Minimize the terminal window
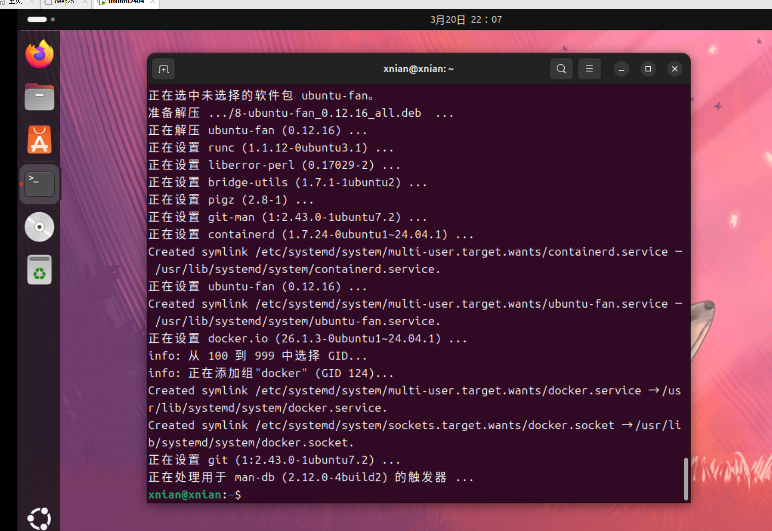Image resolution: width=772 pixels, height=531 pixels. tap(621, 69)
